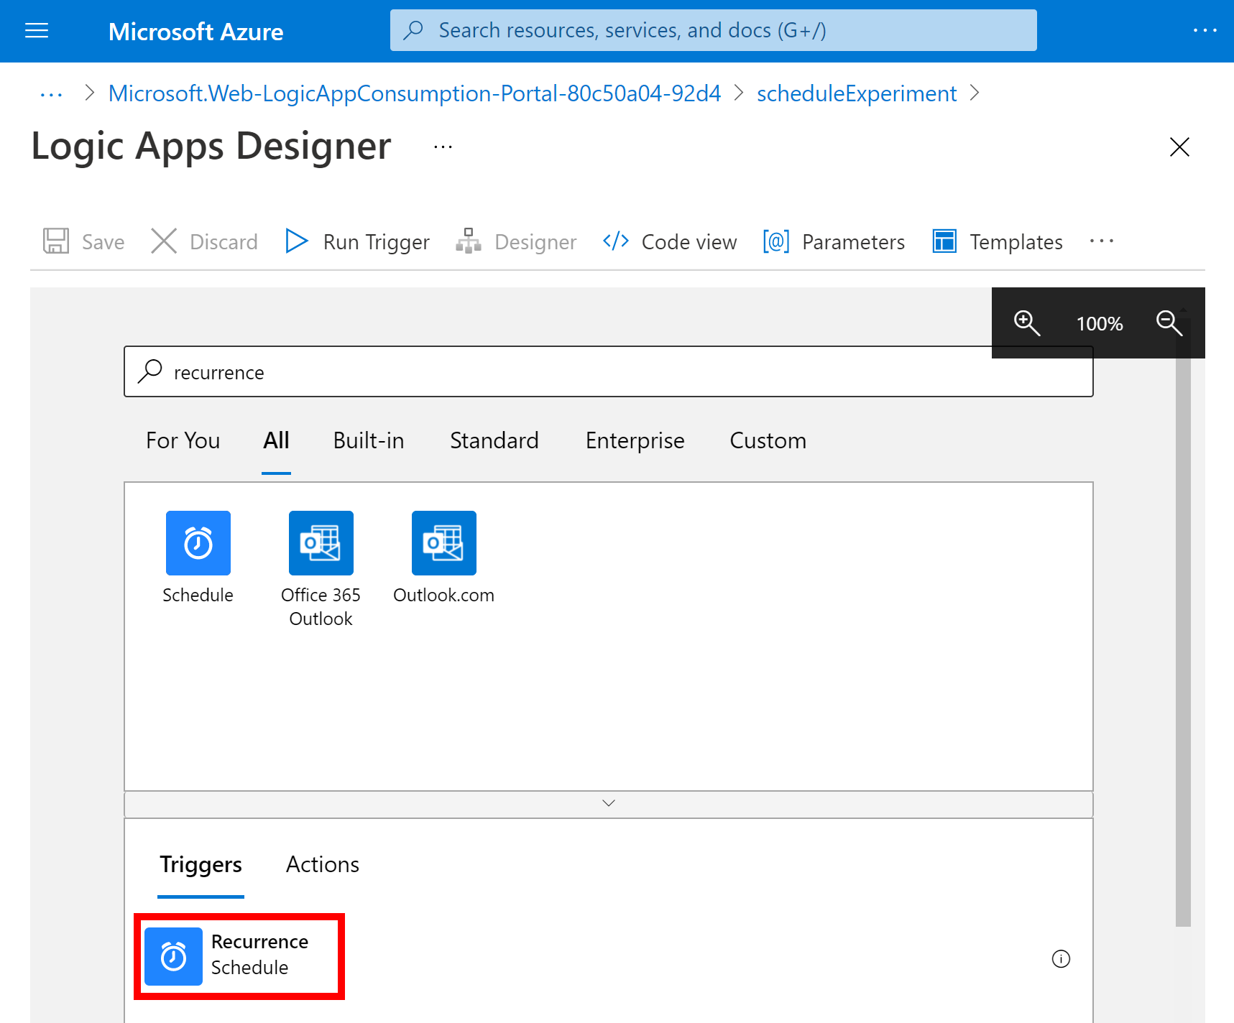
Task: Click the Save icon
Action: tap(55, 241)
